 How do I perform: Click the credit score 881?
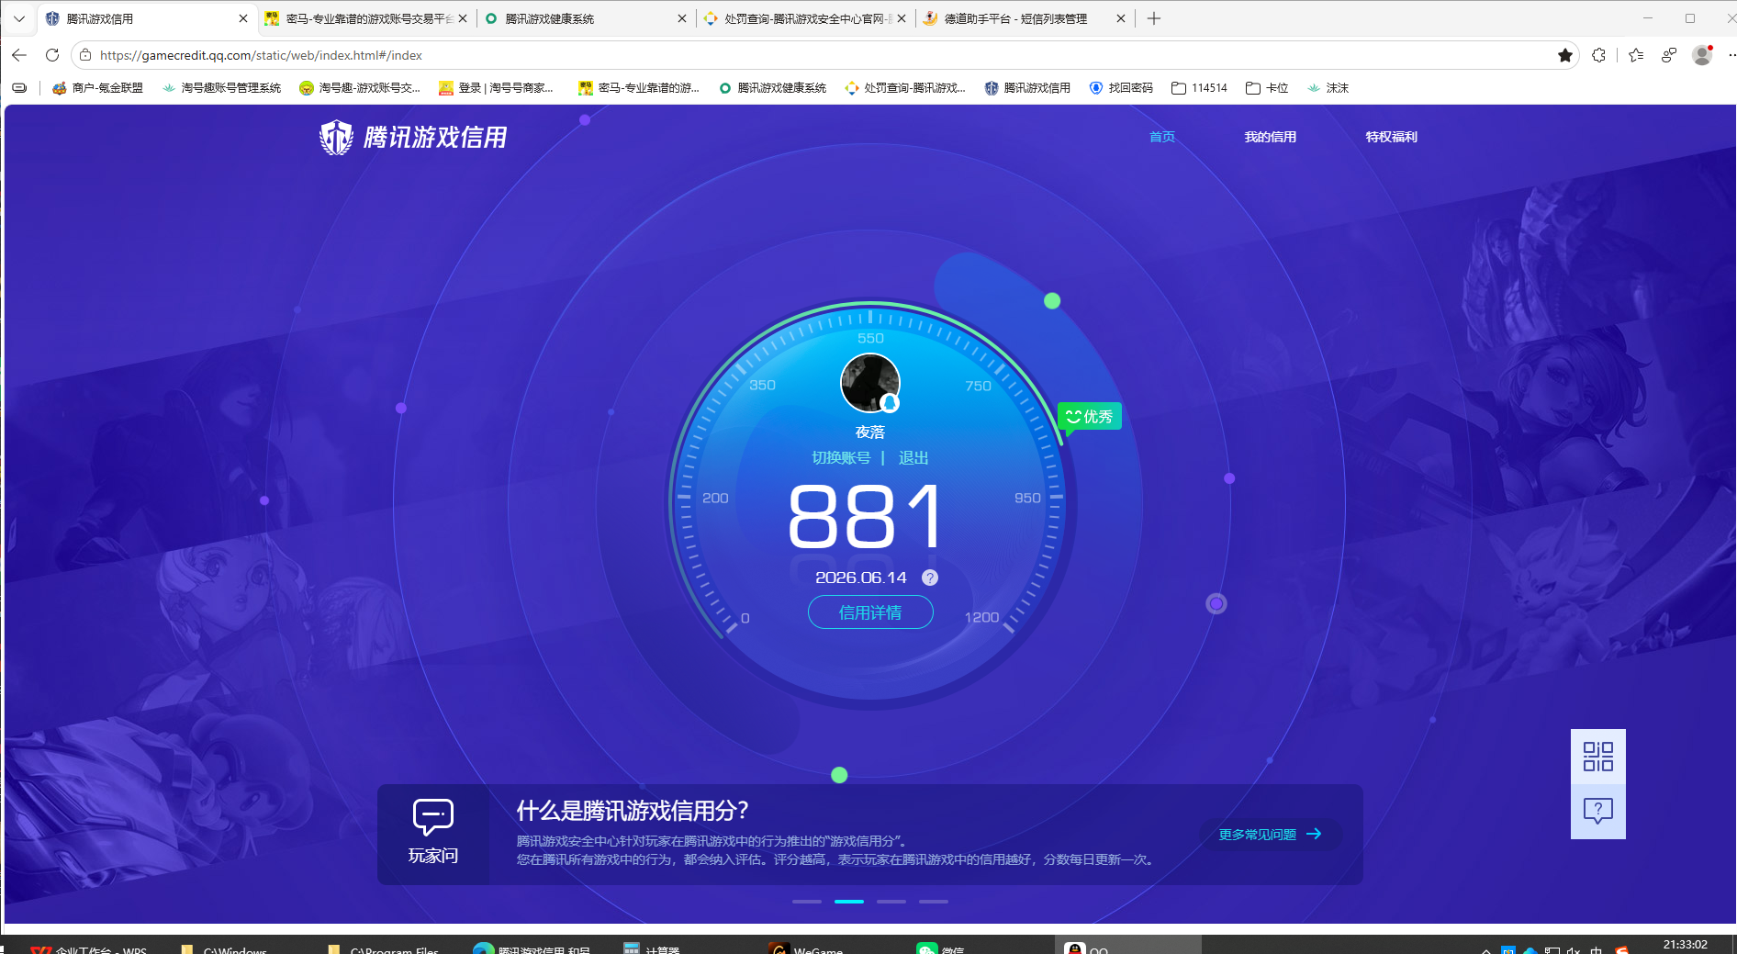pos(867,517)
